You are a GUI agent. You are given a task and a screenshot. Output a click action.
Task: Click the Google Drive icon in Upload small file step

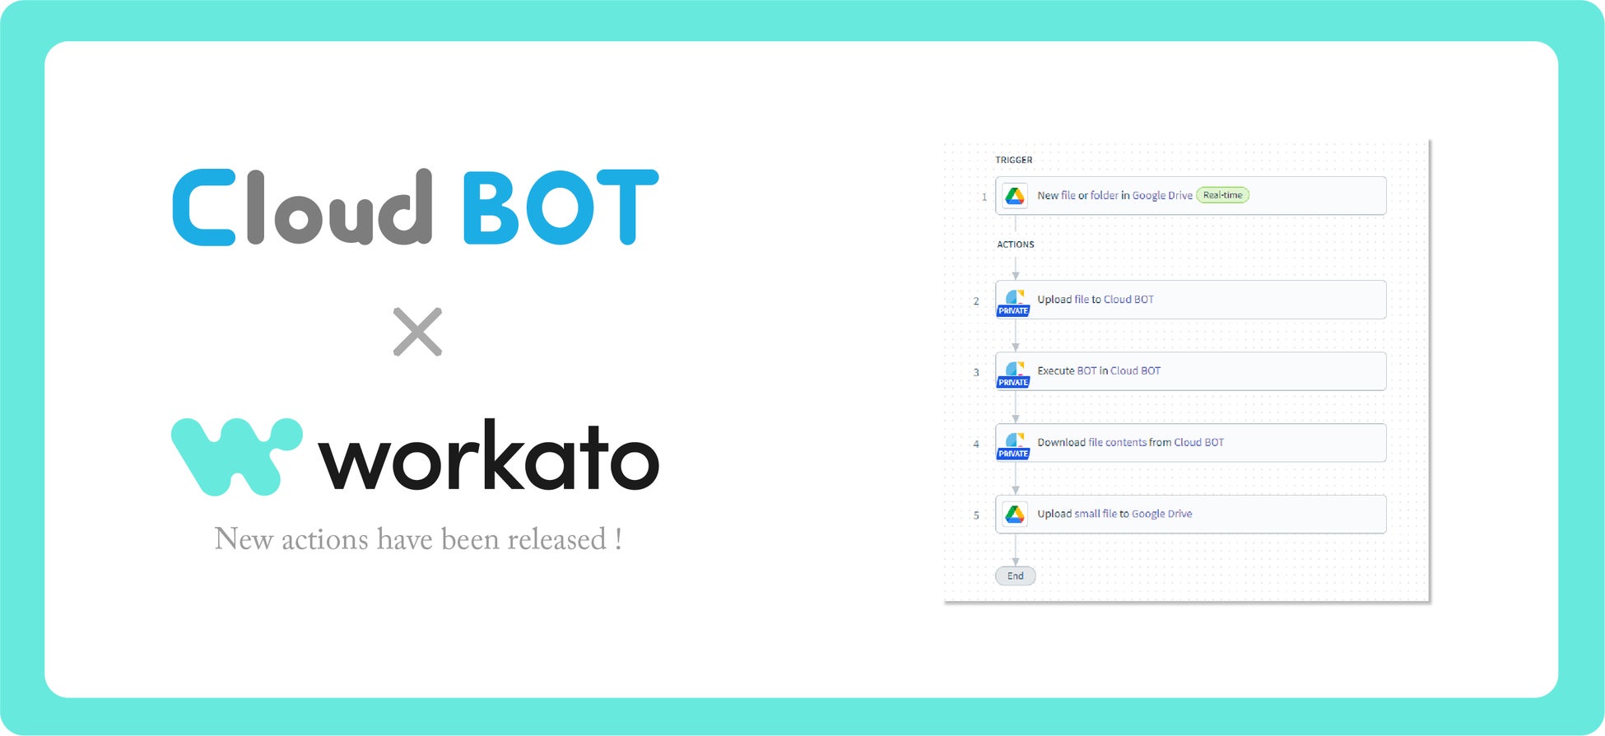click(1015, 514)
